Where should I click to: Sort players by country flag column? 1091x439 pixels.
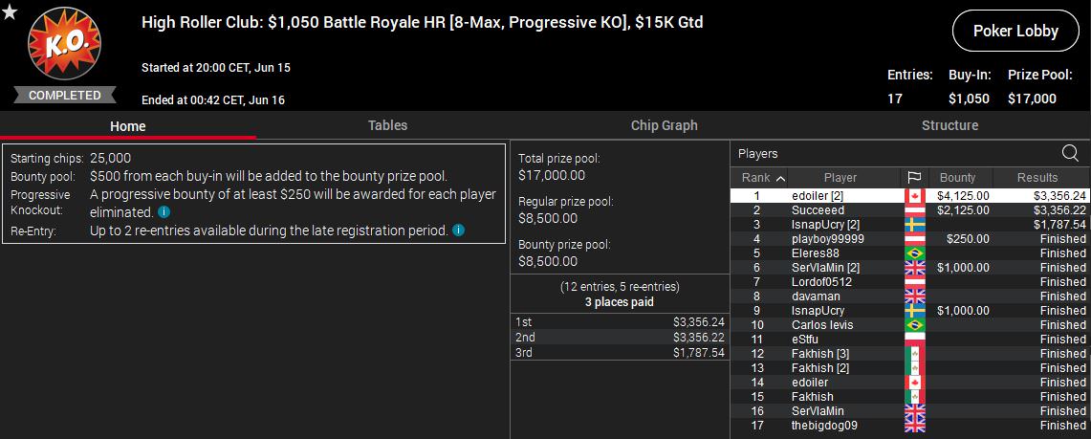click(x=913, y=177)
